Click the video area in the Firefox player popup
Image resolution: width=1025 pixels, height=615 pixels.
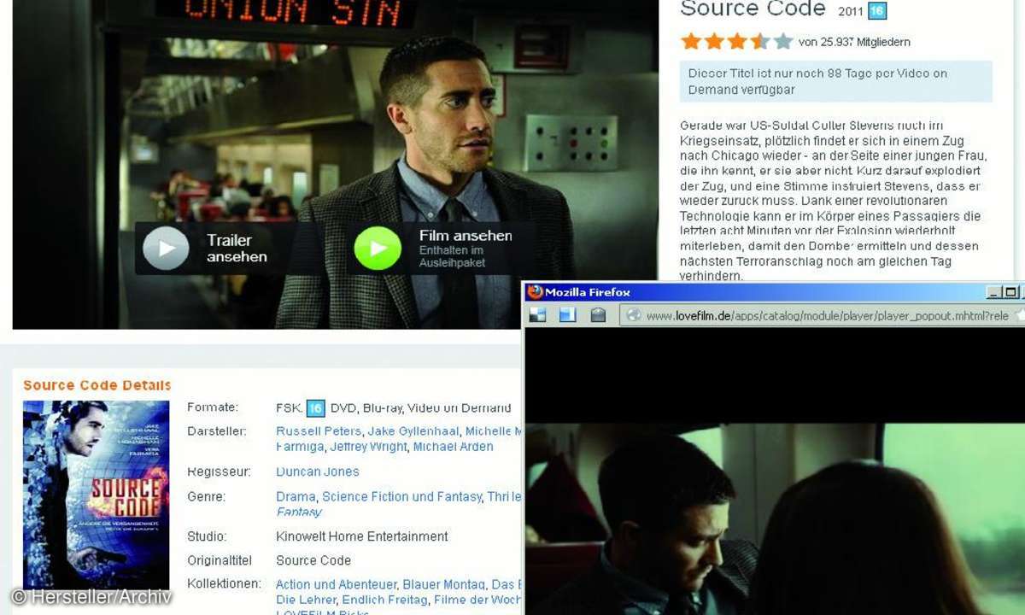click(774, 471)
